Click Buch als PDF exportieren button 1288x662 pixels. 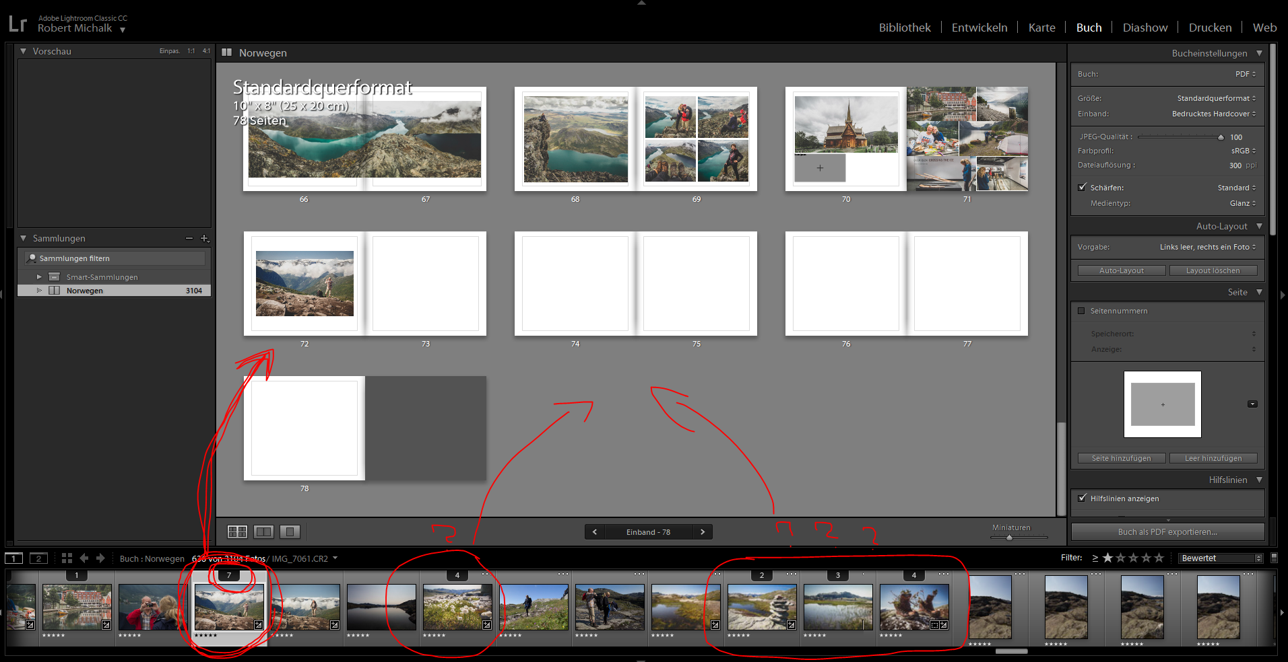[1167, 532]
